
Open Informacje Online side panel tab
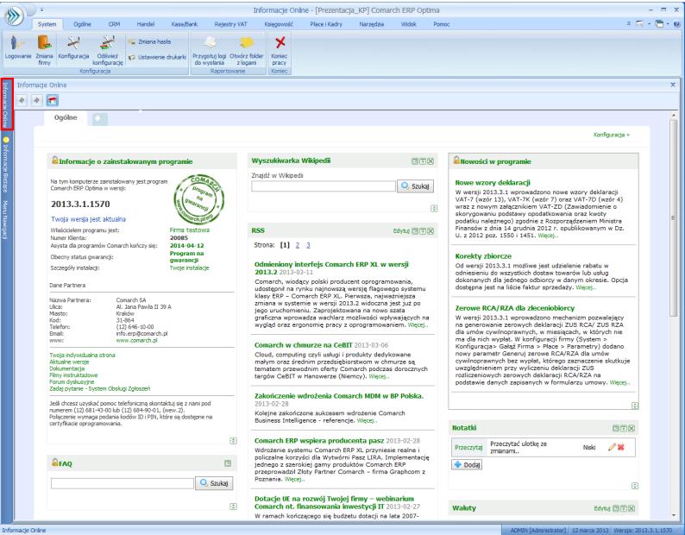(x=6, y=104)
